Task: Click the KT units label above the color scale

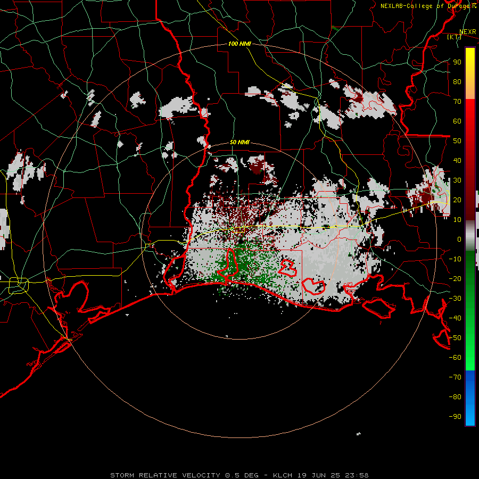Action: tap(455, 37)
